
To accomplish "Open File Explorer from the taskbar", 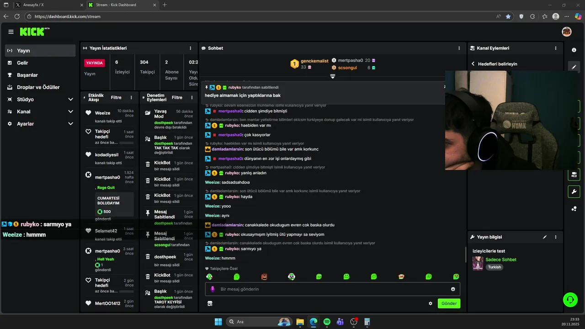I will (x=300, y=322).
